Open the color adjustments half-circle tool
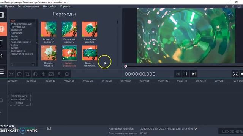The height and width of the screenshot is (136, 243). click(35, 74)
